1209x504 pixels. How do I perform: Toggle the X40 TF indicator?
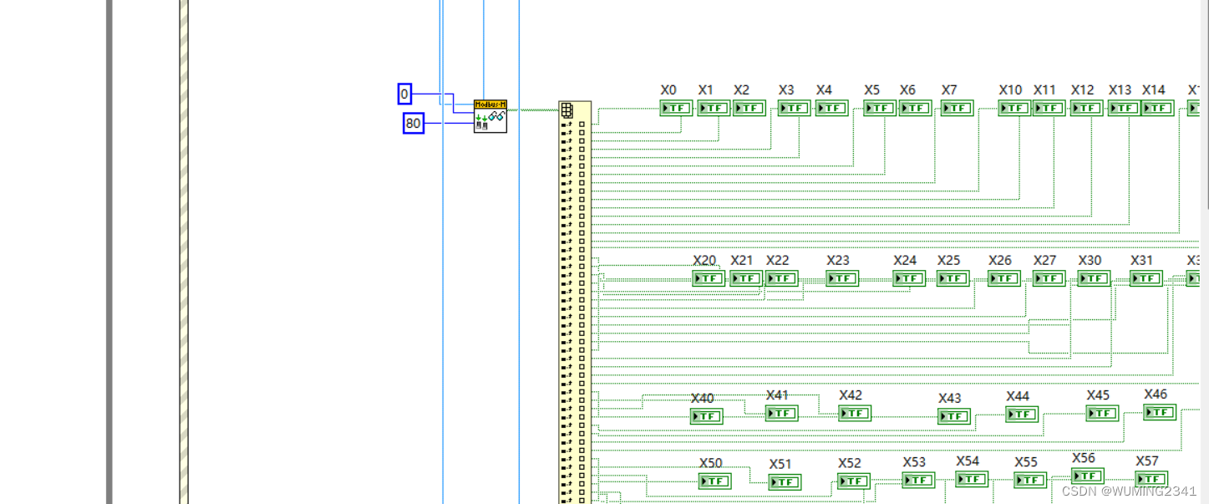(706, 416)
